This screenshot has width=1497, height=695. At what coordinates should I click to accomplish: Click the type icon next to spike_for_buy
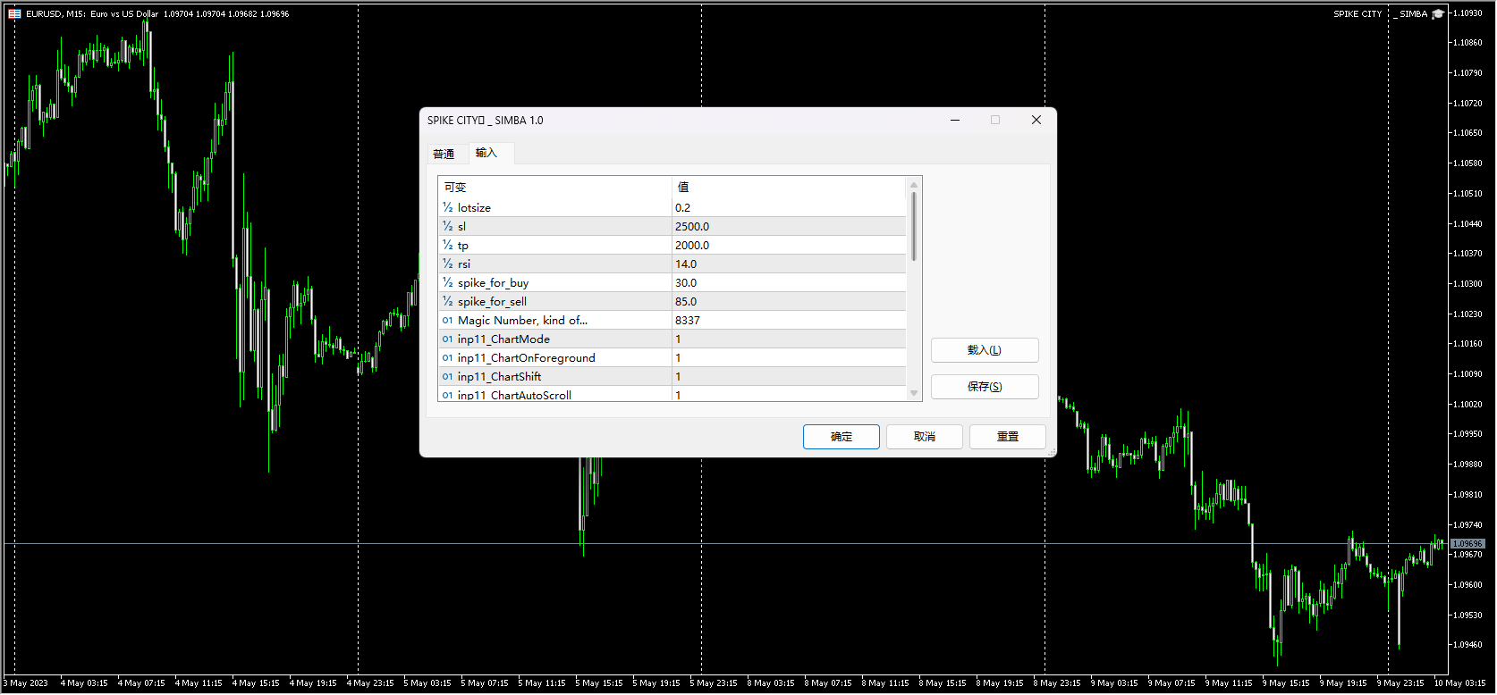(x=447, y=282)
